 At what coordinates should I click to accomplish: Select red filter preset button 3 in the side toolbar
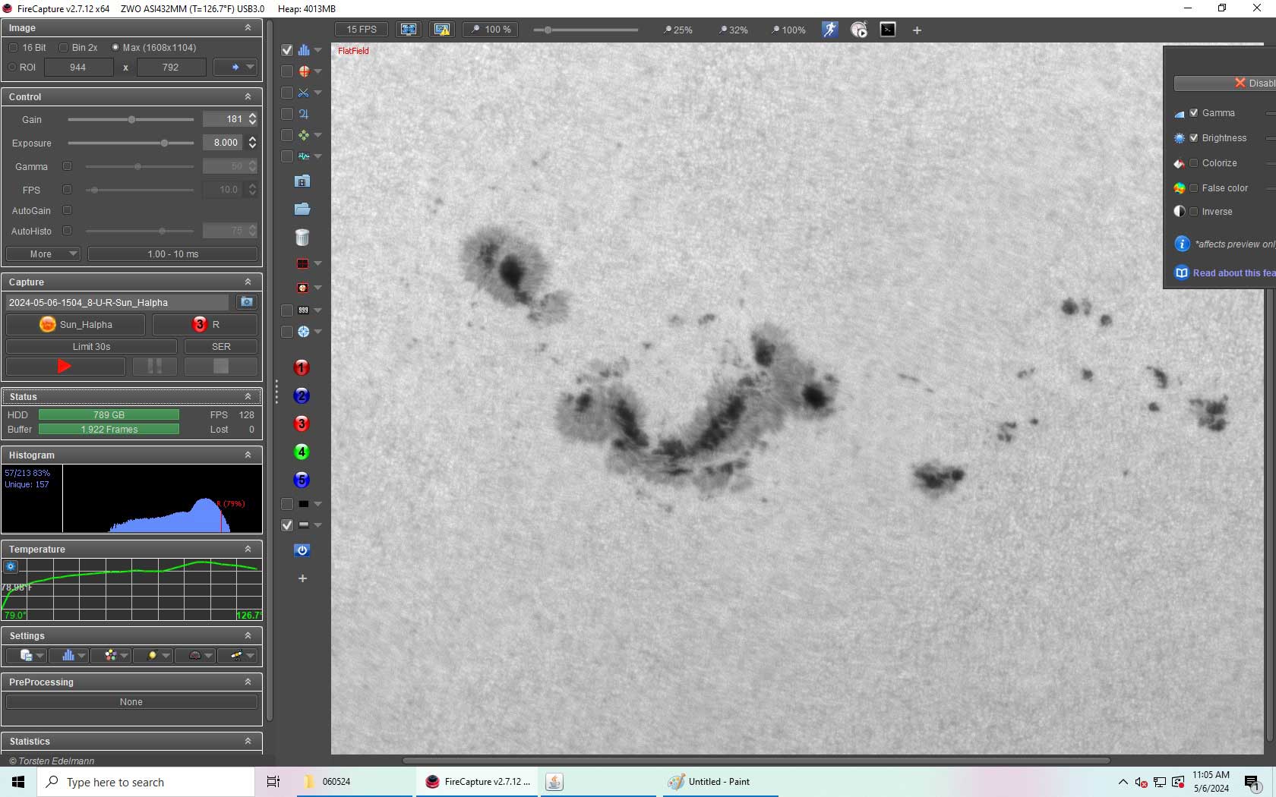click(x=302, y=424)
